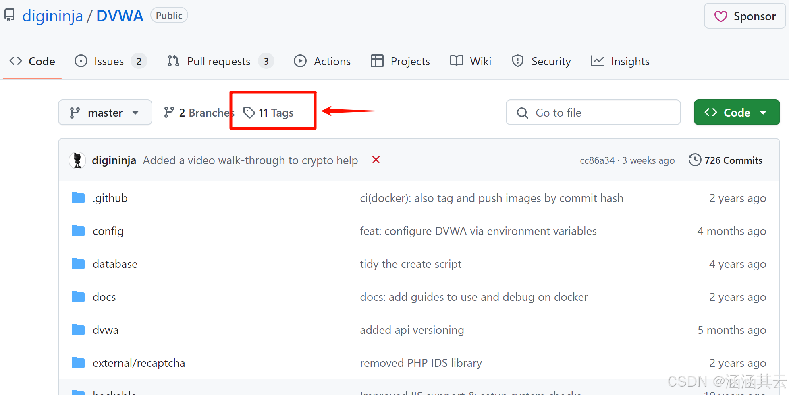789x395 pixels.
Task: Click the Security shield icon
Action: 518,61
